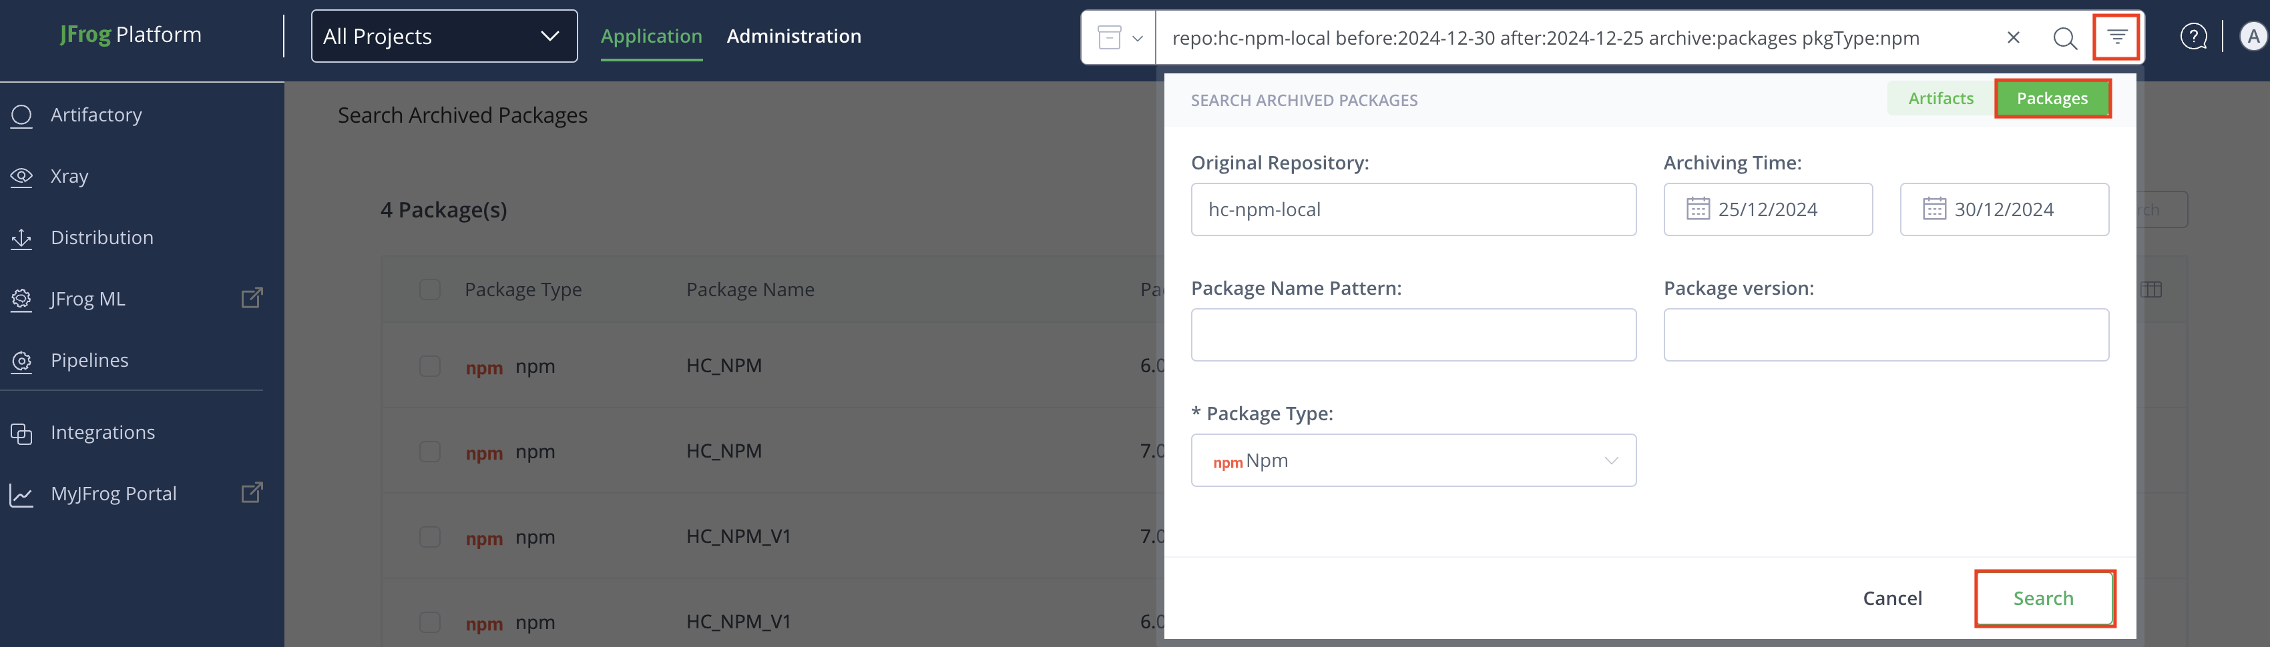Click the 25/12/2024 start date field
The width and height of the screenshot is (2270, 647).
pyautogui.click(x=1768, y=209)
